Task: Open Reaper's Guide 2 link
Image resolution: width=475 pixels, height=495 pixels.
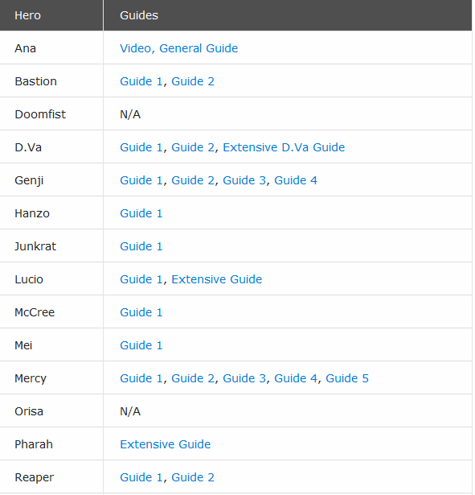Action: 193,477
